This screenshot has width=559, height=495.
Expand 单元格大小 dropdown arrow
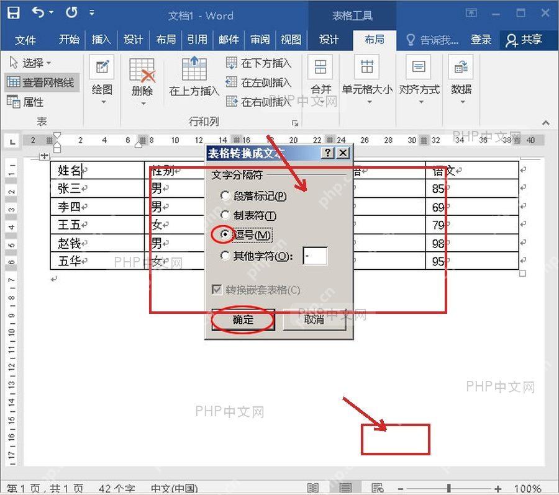click(370, 102)
